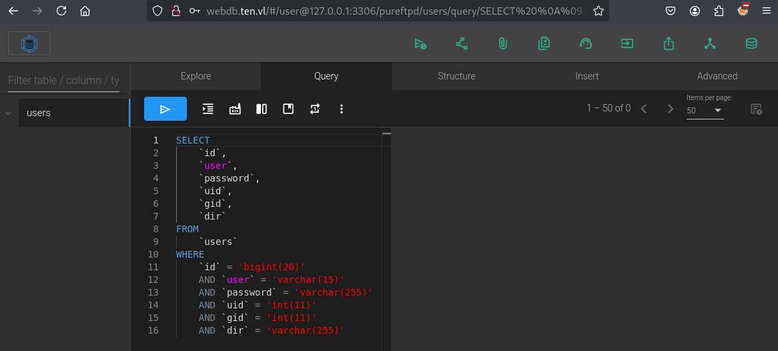The height and width of the screenshot is (351, 778).
Task: Toggle the split columns view icon
Action: point(262,109)
